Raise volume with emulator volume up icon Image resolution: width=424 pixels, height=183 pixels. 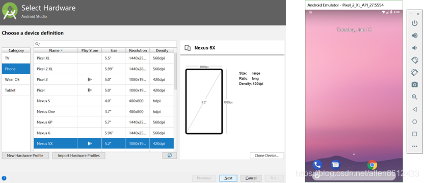pyautogui.click(x=414, y=36)
